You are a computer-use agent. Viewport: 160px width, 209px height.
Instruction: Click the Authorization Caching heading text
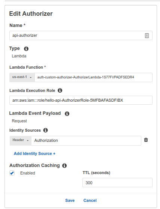point(34,165)
